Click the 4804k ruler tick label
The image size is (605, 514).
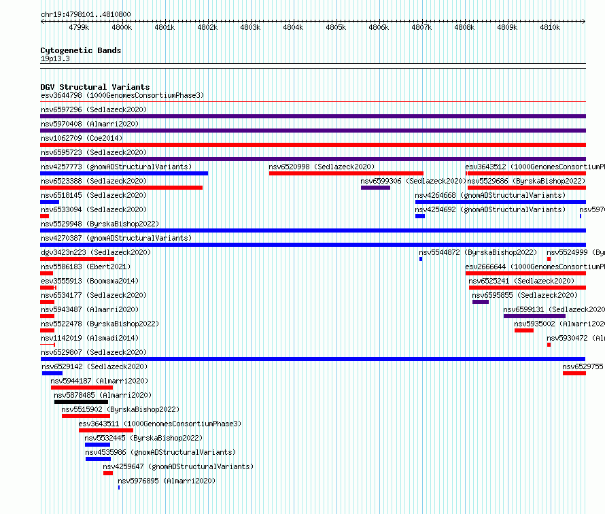pos(293,27)
